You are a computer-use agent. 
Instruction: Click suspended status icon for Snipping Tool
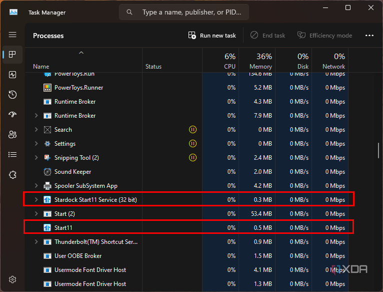(192, 158)
